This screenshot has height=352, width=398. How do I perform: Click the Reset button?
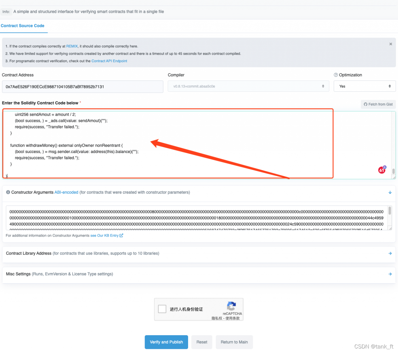(x=201, y=342)
